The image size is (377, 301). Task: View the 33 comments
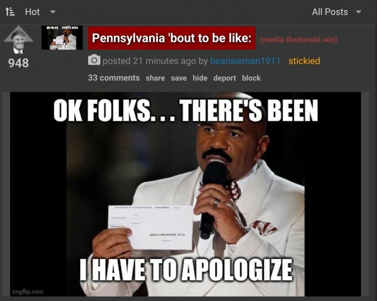pos(114,78)
